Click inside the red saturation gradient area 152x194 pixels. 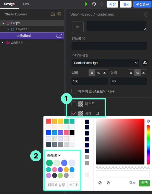coord(120,141)
